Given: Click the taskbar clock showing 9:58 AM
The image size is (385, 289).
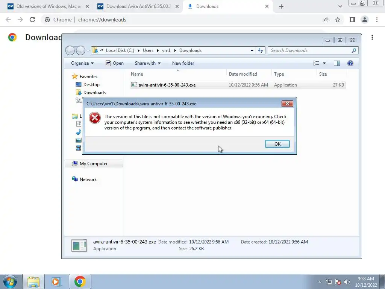Looking at the screenshot, I should tap(365, 282).
